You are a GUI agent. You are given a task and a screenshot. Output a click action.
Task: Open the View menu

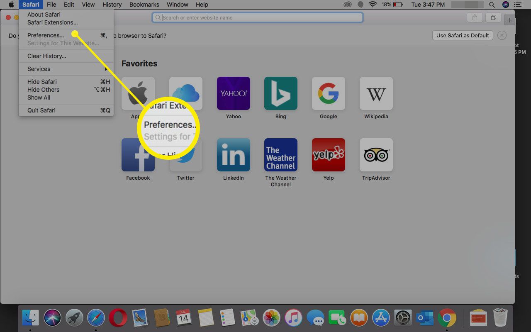(88, 5)
